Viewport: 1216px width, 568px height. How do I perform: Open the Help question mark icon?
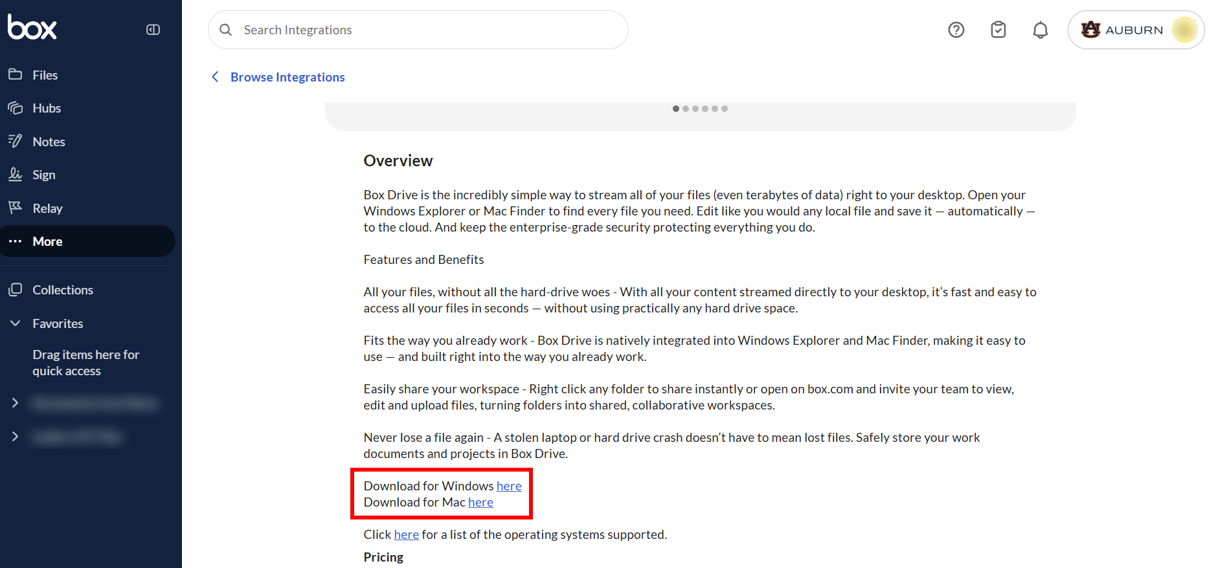[956, 30]
